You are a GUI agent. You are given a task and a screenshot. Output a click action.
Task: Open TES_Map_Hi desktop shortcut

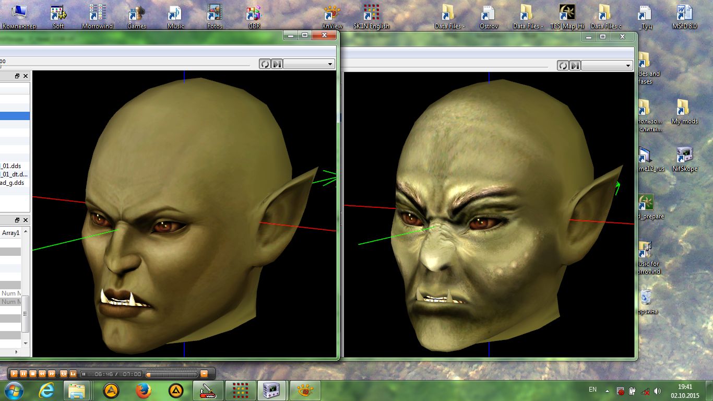pyautogui.click(x=567, y=16)
